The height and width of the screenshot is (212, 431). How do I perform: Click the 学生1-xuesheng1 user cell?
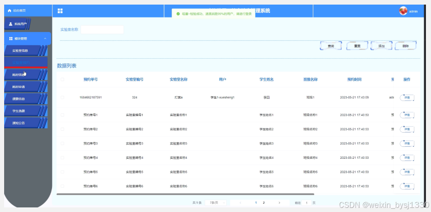click(222, 97)
